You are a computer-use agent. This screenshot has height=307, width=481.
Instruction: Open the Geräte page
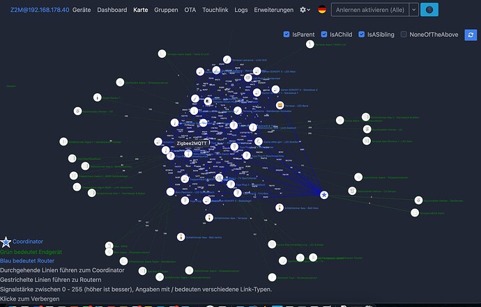pyautogui.click(x=82, y=10)
